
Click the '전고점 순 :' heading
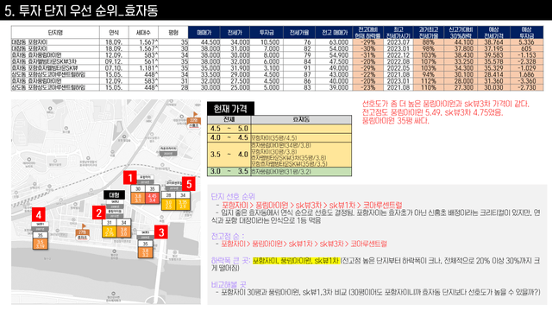coord(228,236)
